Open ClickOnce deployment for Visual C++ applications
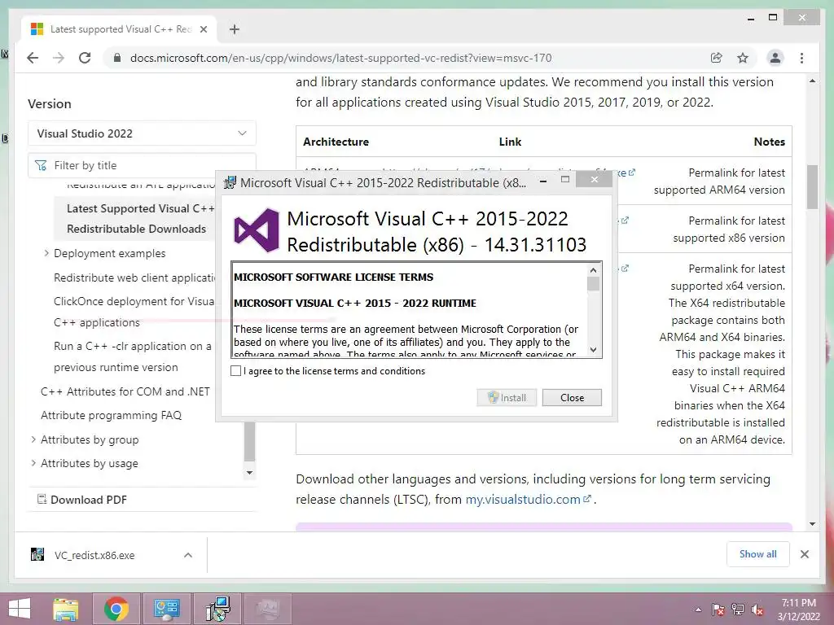This screenshot has height=625, width=834. (x=134, y=312)
